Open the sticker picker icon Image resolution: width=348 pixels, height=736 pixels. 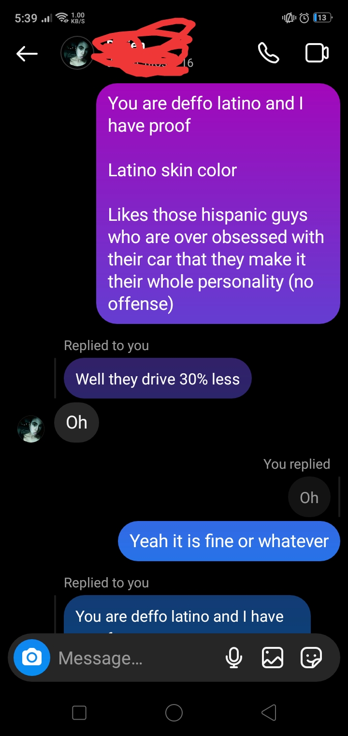coord(311,658)
